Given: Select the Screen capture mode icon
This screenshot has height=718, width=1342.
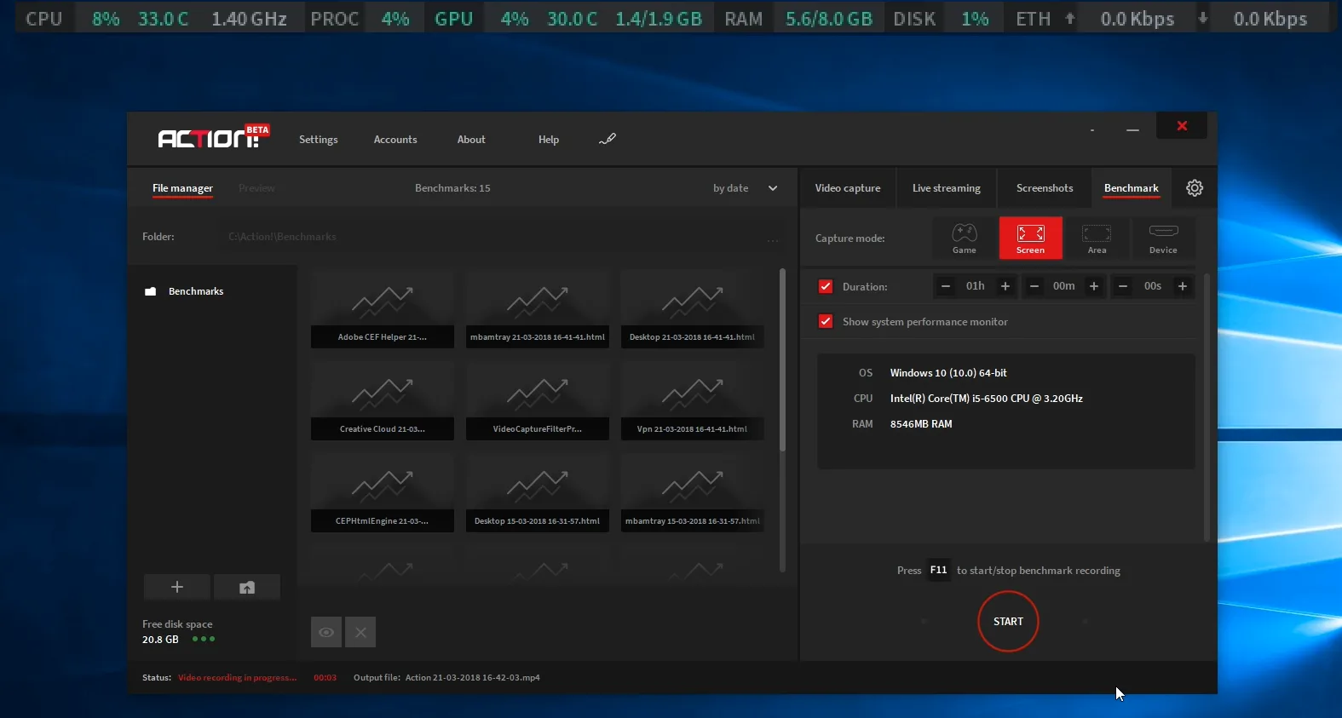Looking at the screenshot, I should 1030,238.
